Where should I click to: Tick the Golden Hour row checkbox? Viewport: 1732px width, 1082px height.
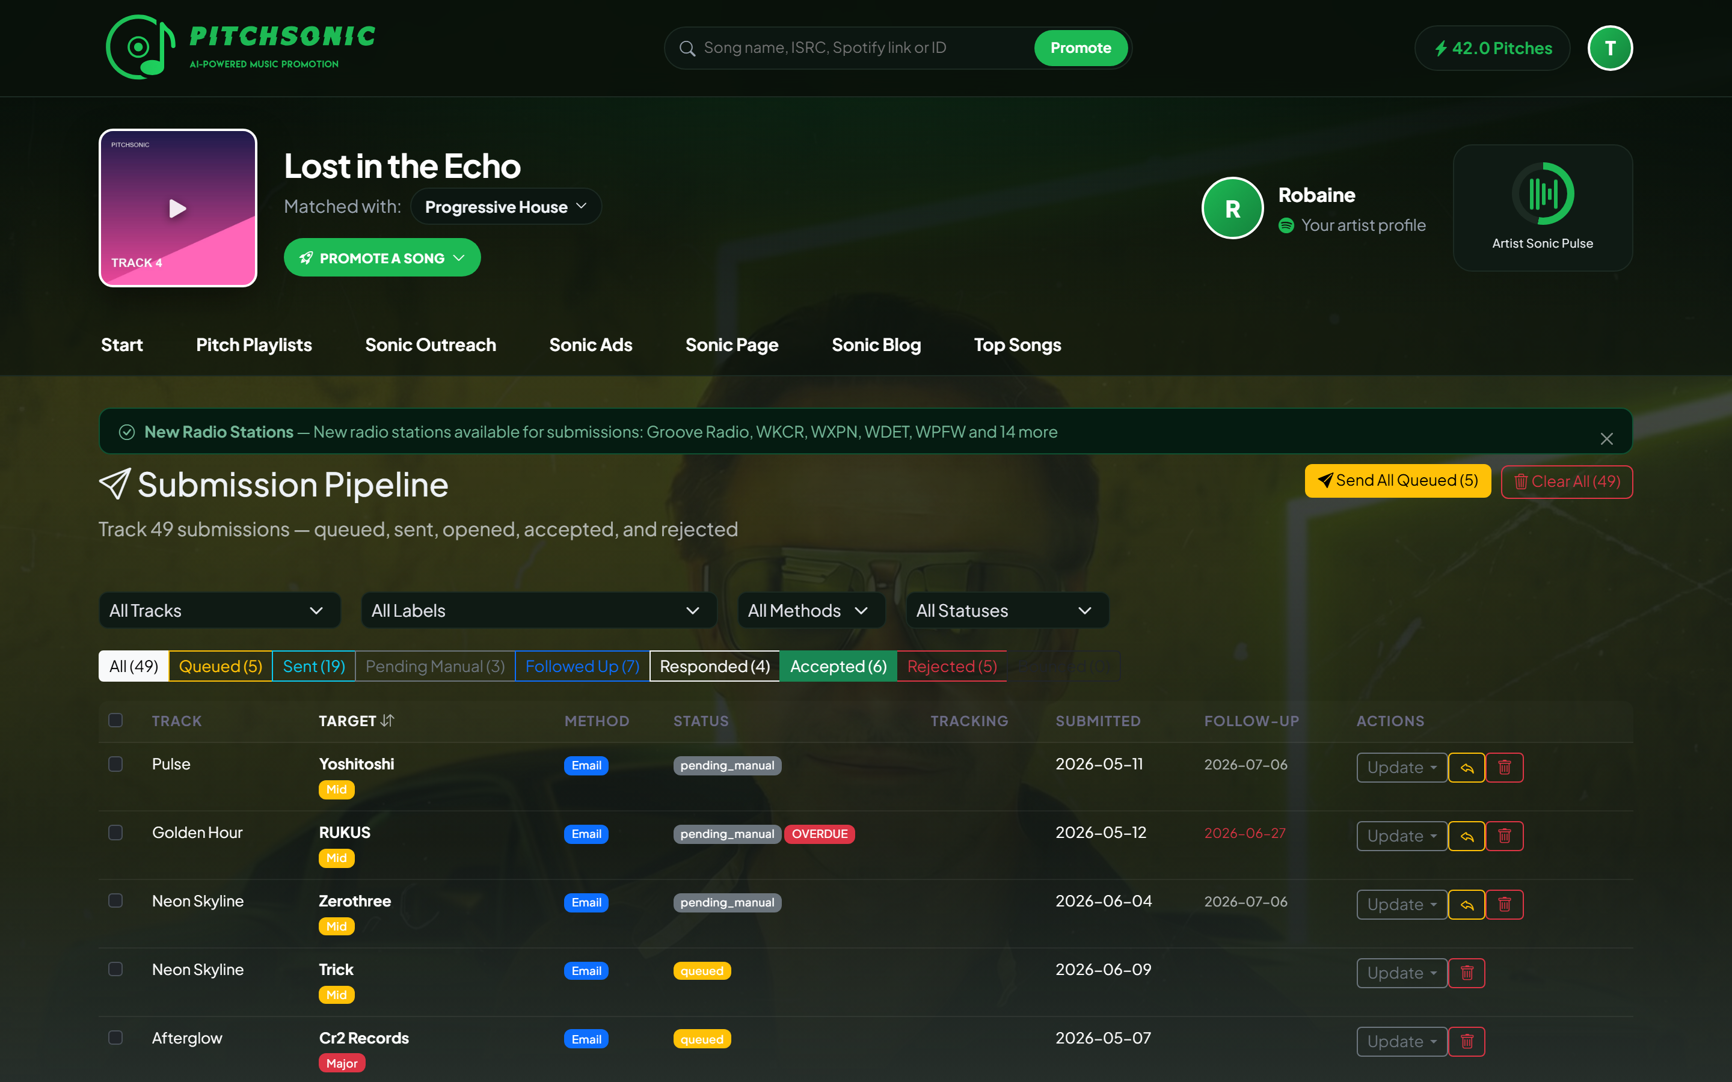pos(115,833)
